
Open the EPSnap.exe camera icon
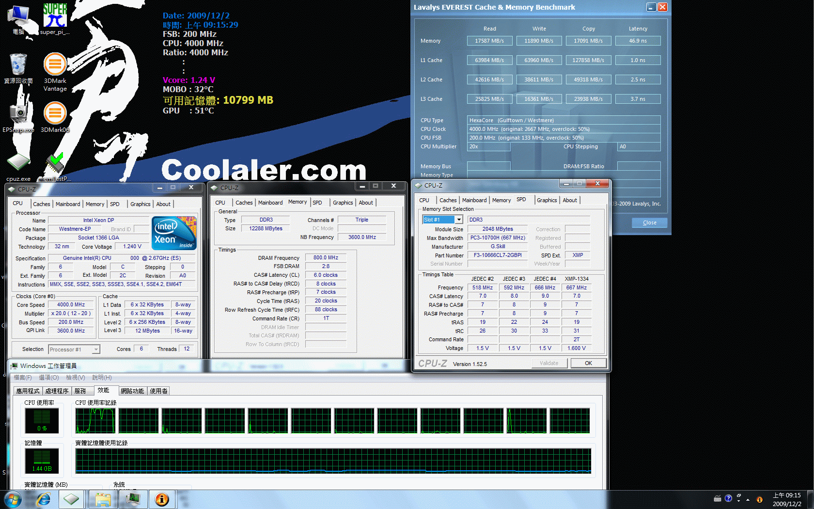click(18, 116)
